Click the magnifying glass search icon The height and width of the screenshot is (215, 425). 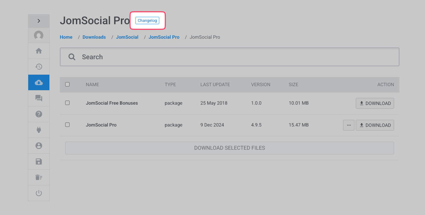tap(72, 57)
